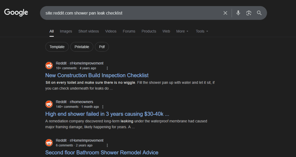Start voice search with microphone icon
Screen dimensions: 296x157
click(238, 13)
